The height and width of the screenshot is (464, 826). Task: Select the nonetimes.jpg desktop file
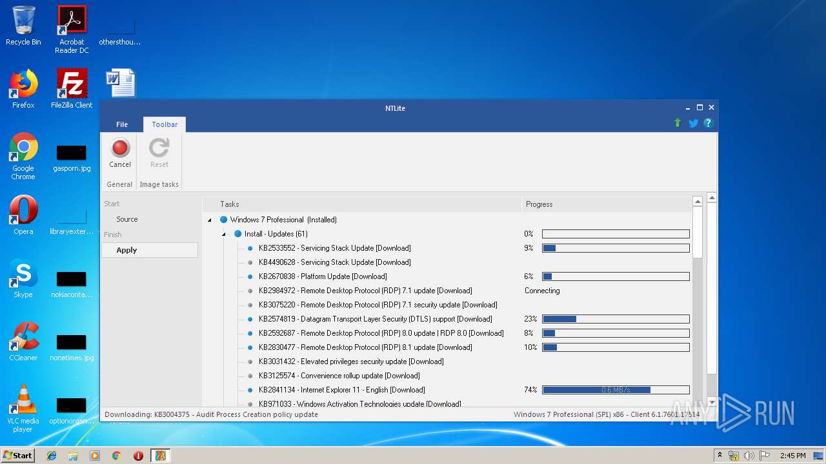[x=72, y=348]
